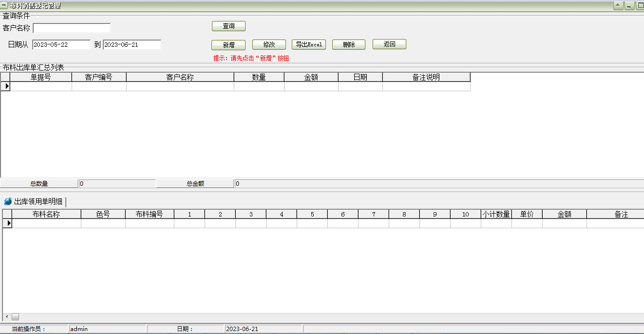The height and width of the screenshot is (334, 644).
Task: Click the 修改 button
Action: [269, 44]
